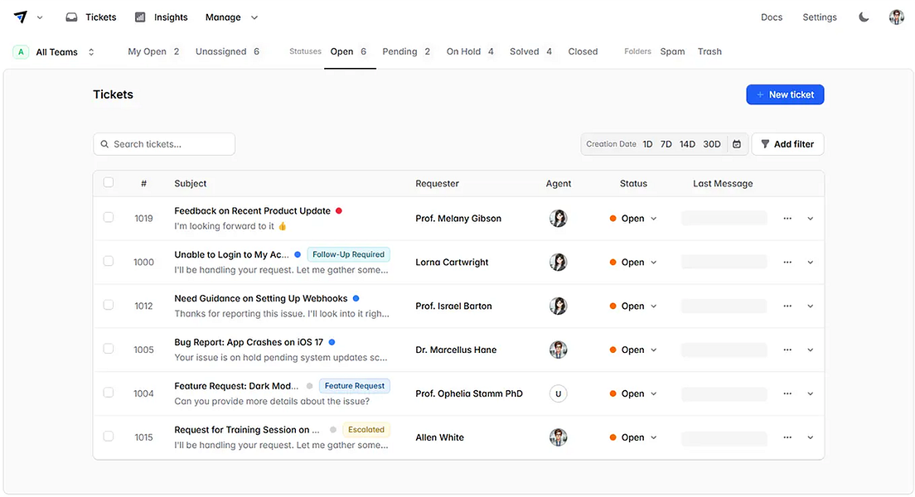Screen dimensions: 915x497
Task: Check the select-all tickets checkbox
Action: click(x=109, y=182)
